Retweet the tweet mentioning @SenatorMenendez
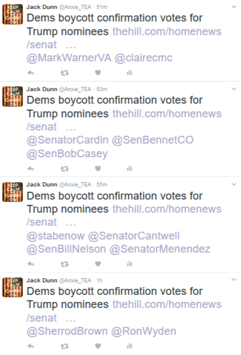Screen dimensions: 241x355 point(65,264)
